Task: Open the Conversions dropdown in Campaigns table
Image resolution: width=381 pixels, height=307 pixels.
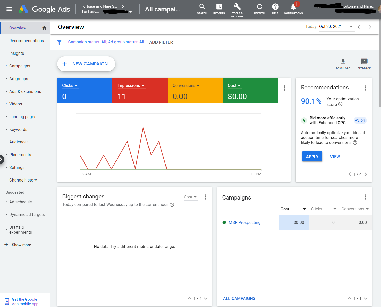Action: click(355, 209)
